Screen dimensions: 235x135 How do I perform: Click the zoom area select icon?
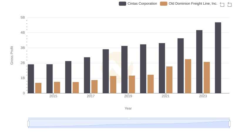click(222, 4)
